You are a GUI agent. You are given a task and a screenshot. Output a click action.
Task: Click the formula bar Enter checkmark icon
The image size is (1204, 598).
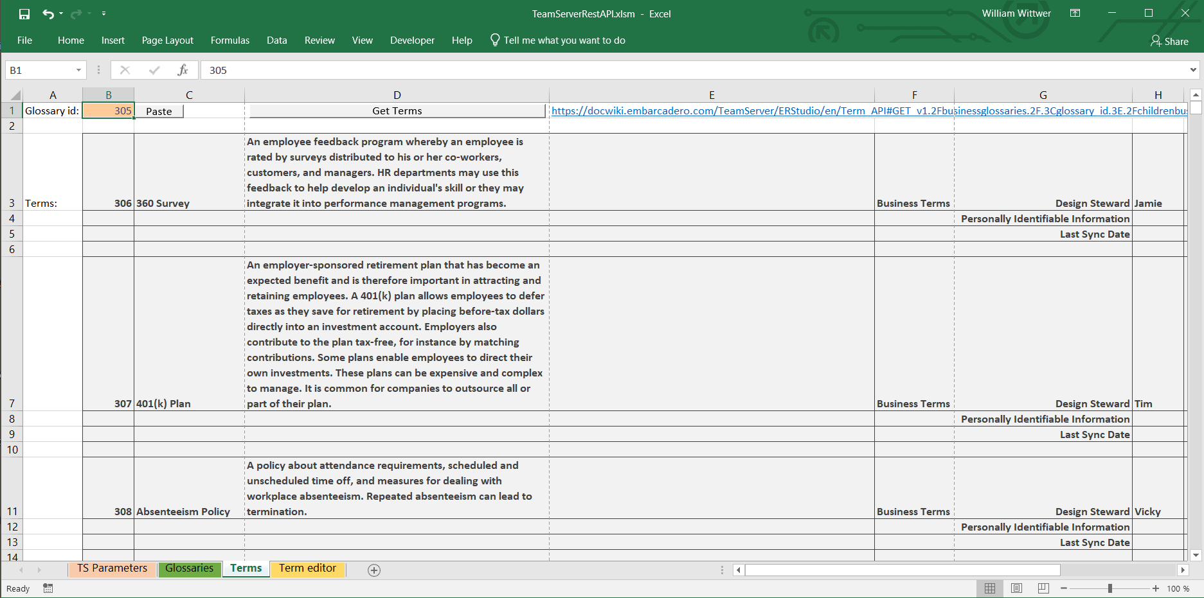(154, 70)
